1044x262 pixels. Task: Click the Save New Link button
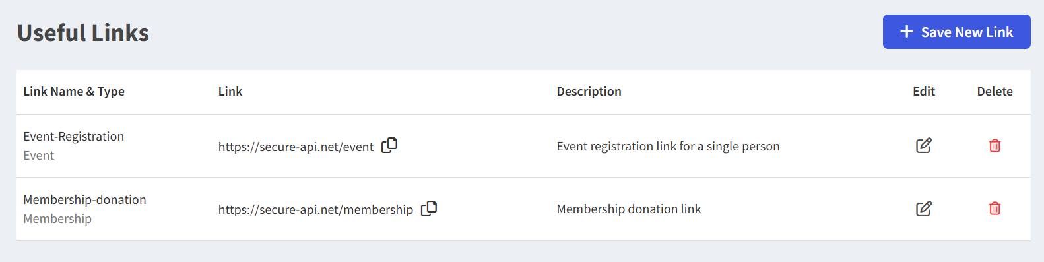click(x=957, y=32)
